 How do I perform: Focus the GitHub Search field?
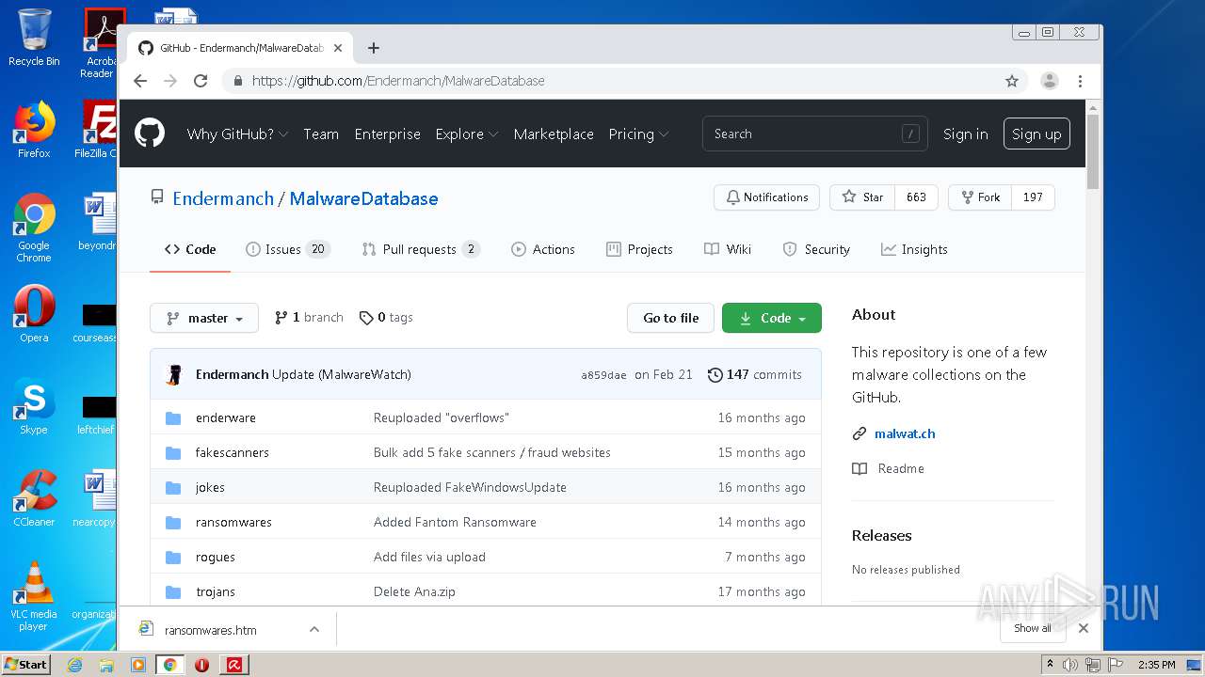(814, 134)
